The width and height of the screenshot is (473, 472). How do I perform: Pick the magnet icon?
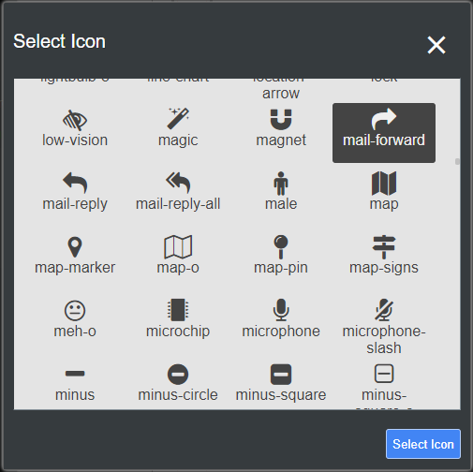[281, 120]
